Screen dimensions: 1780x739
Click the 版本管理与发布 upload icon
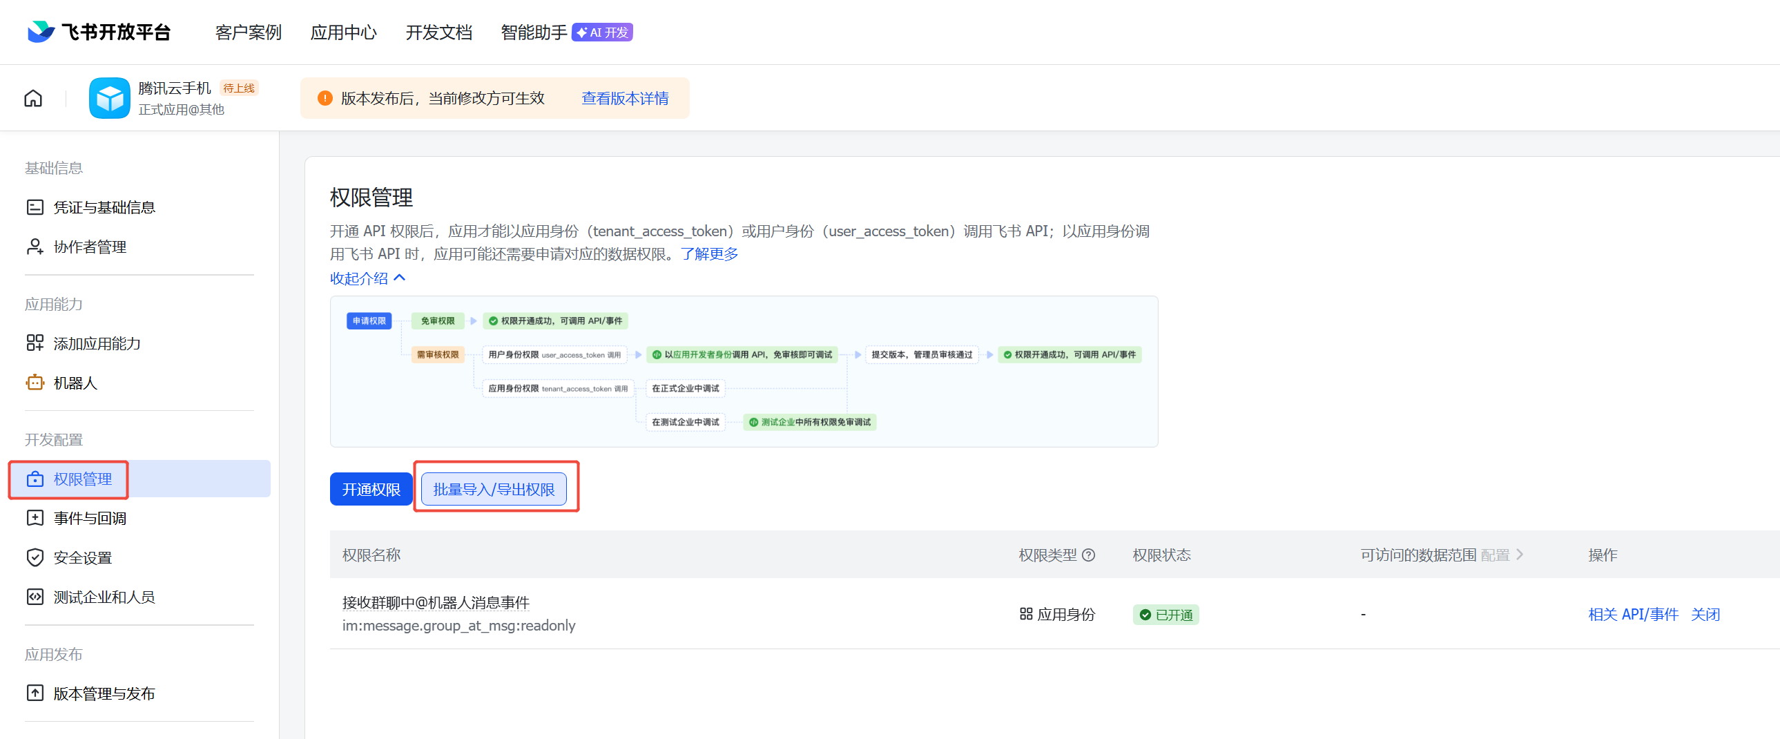(35, 693)
